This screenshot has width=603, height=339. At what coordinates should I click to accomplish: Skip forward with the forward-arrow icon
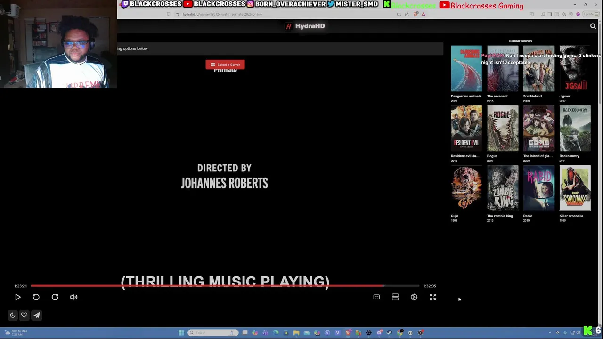pos(55,297)
